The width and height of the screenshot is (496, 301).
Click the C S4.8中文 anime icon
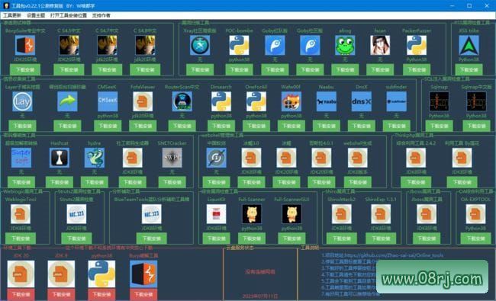tap(145, 45)
